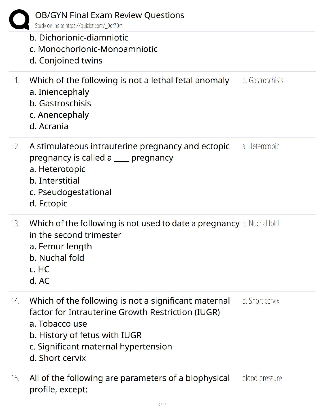Choose option c. Pseudogestational
Image resolution: width=324 pixels, height=419 pixels.
(70, 192)
